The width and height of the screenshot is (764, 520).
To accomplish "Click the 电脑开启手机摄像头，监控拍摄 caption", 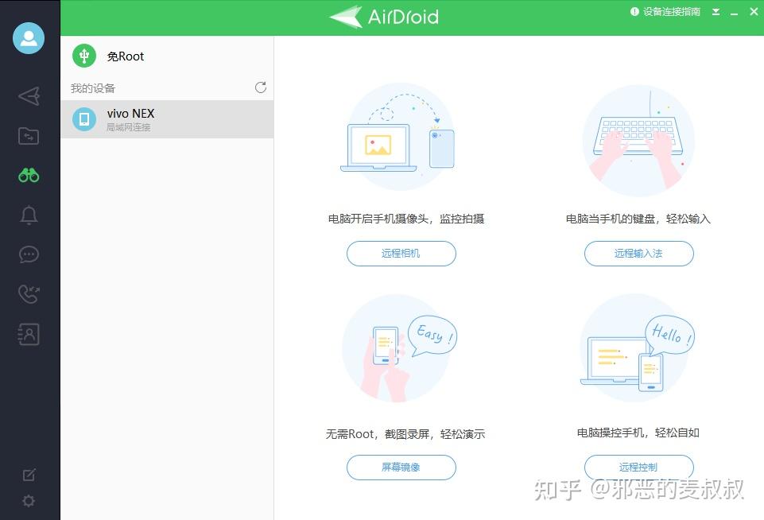I will pos(406,219).
